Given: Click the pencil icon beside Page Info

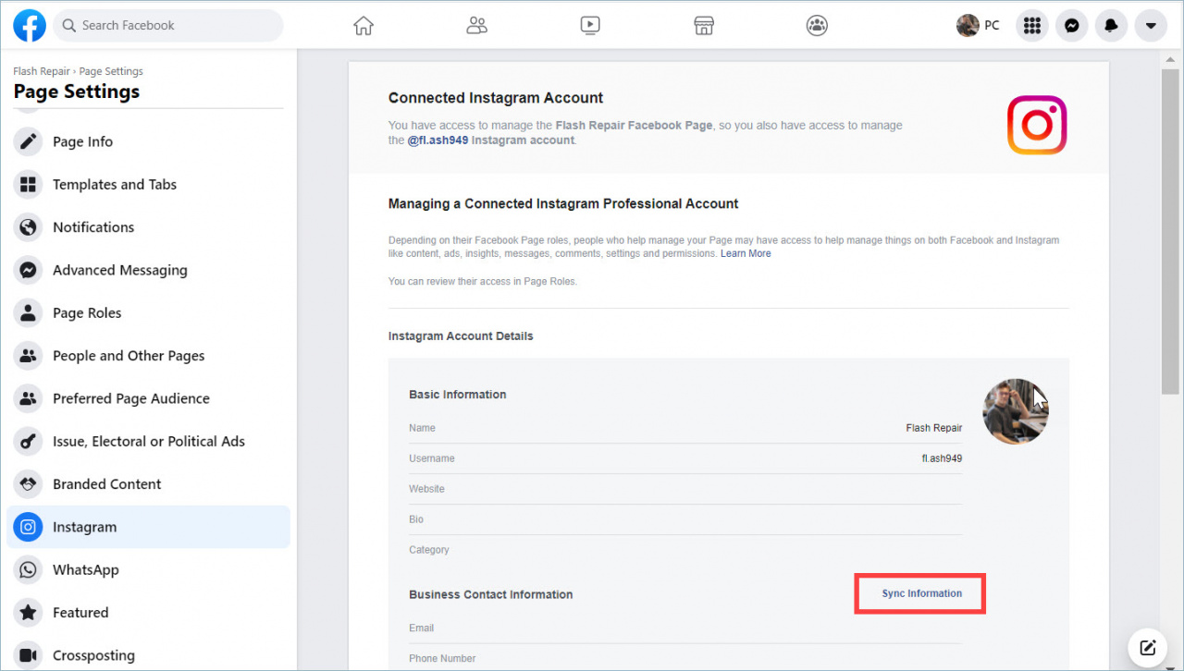Looking at the screenshot, I should [29, 141].
